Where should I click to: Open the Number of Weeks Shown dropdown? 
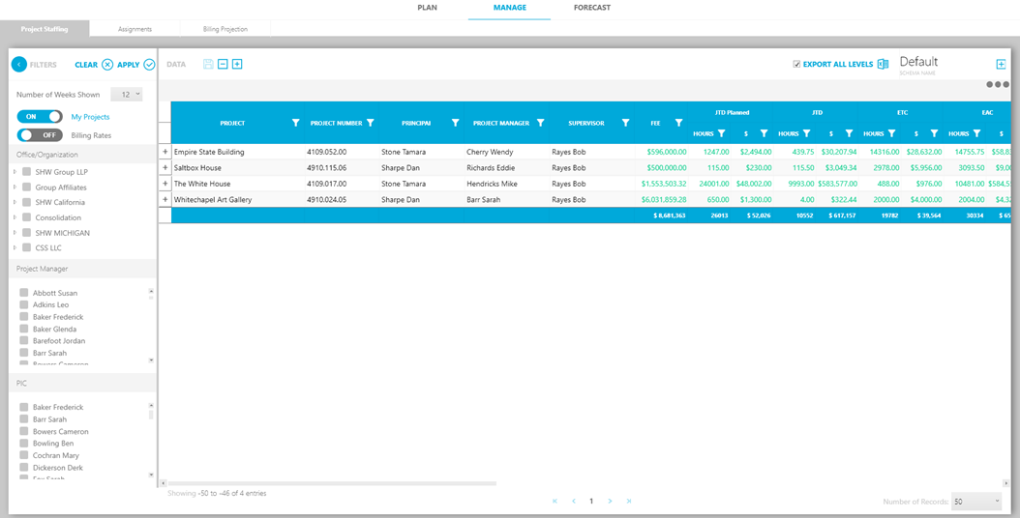tap(127, 95)
